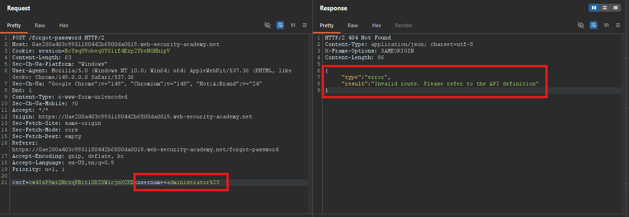Click the Origin header line
The image size is (629, 217).
point(132,117)
